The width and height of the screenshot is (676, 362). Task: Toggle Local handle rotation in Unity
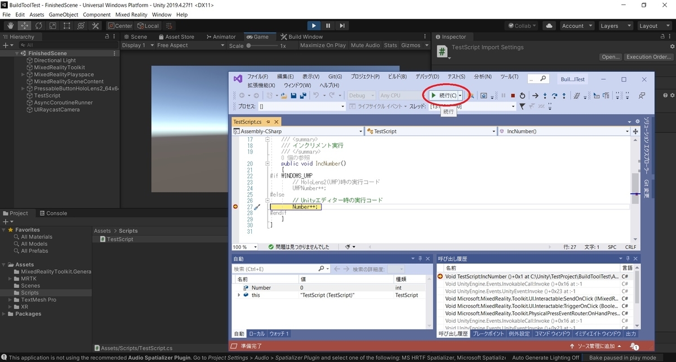tap(148, 26)
